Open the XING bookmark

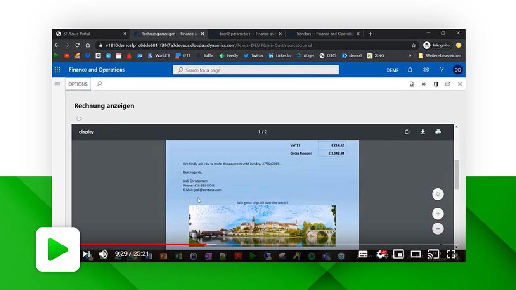tap(376, 56)
